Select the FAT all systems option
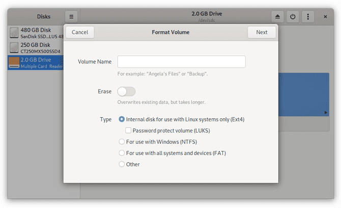341x208 pixels. (122, 153)
